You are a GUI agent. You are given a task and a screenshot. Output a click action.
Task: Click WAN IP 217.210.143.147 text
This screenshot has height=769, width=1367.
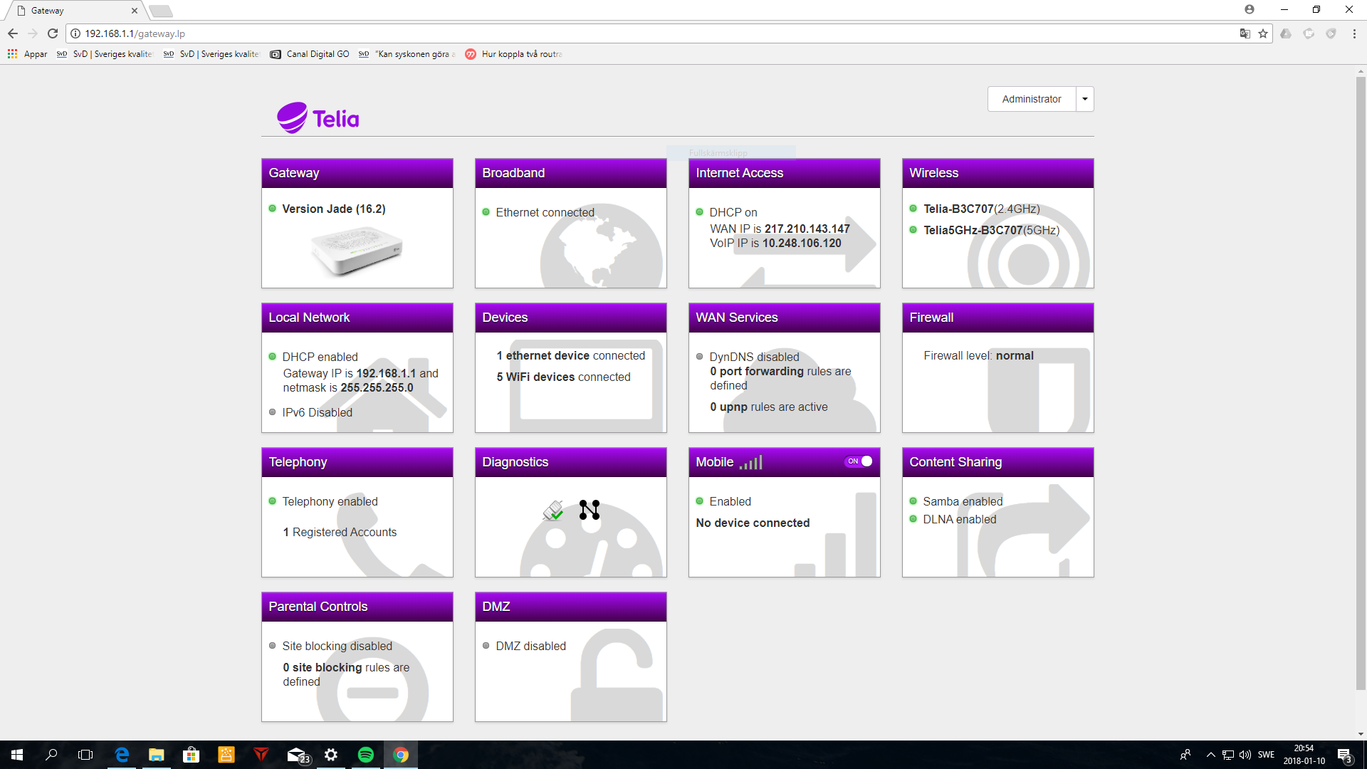(x=780, y=229)
